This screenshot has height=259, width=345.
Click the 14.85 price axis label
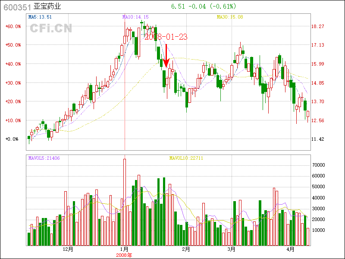(x=317, y=83)
